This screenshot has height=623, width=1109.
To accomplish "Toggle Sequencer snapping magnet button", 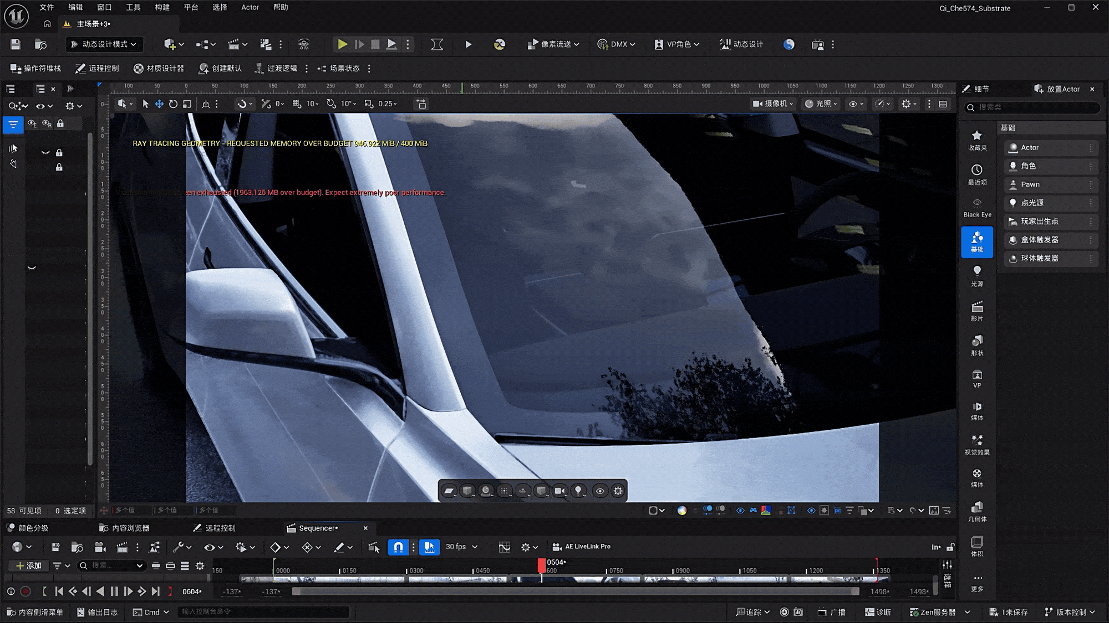I will pyautogui.click(x=398, y=547).
